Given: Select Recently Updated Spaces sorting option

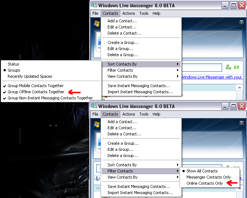Looking at the screenshot, I should click(51, 76).
